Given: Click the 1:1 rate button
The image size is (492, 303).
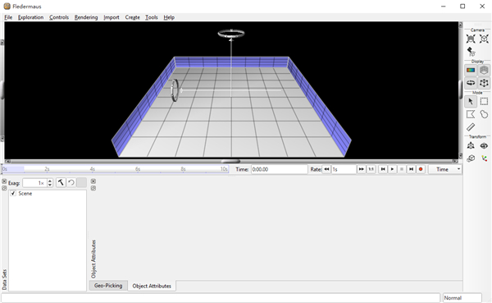Looking at the screenshot, I should coord(371,169).
